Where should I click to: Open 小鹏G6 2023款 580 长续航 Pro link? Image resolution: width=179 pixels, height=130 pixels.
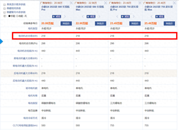pos(55,8)
